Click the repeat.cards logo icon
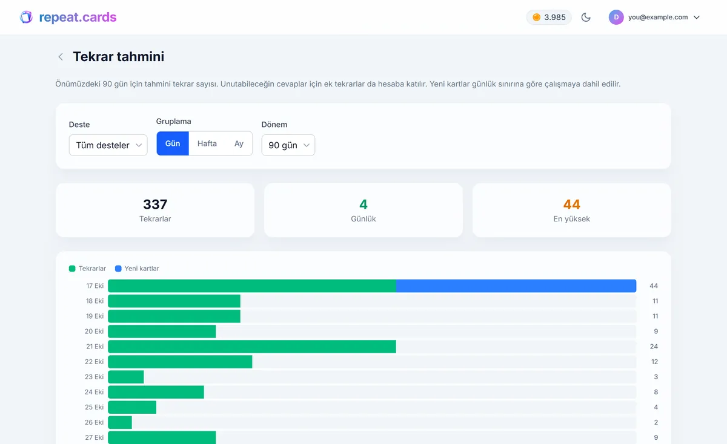 tap(26, 17)
